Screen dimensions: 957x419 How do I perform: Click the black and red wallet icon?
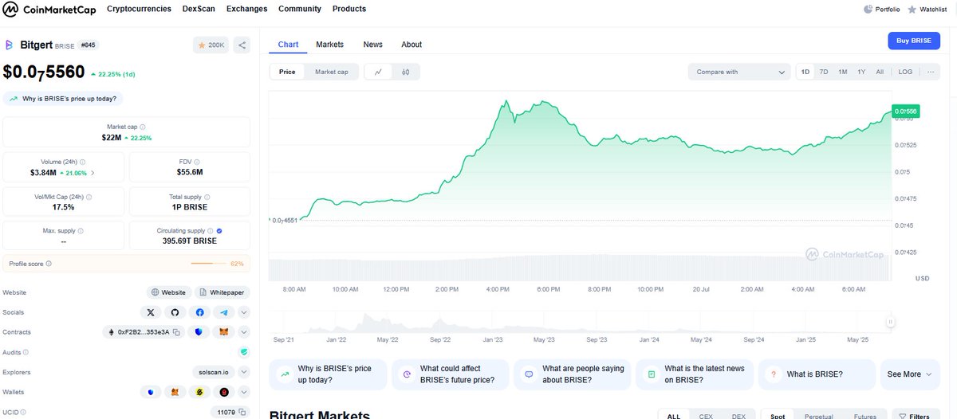pyautogui.click(x=223, y=392)
